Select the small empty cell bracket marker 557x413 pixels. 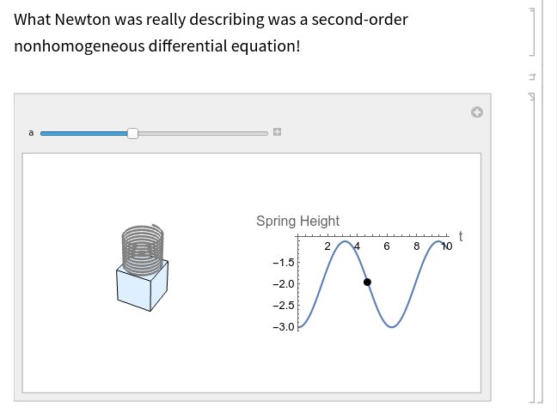(x=532, y=76)
